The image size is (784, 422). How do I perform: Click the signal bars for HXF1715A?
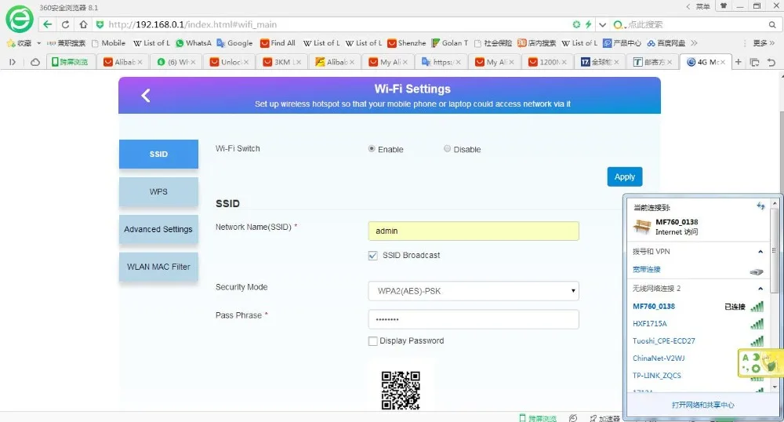click(757, 324)
